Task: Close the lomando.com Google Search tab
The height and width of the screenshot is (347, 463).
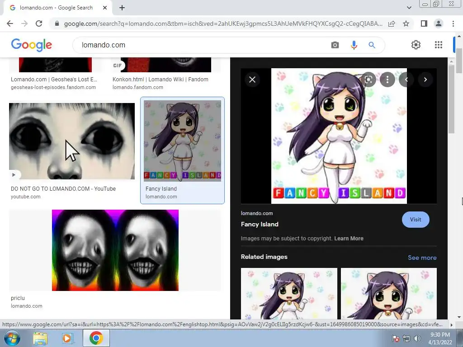Action: coord(105,8)
